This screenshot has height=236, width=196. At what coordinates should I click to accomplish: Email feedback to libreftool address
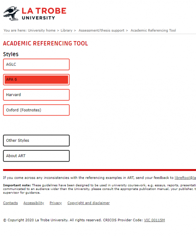pos(185,178)
